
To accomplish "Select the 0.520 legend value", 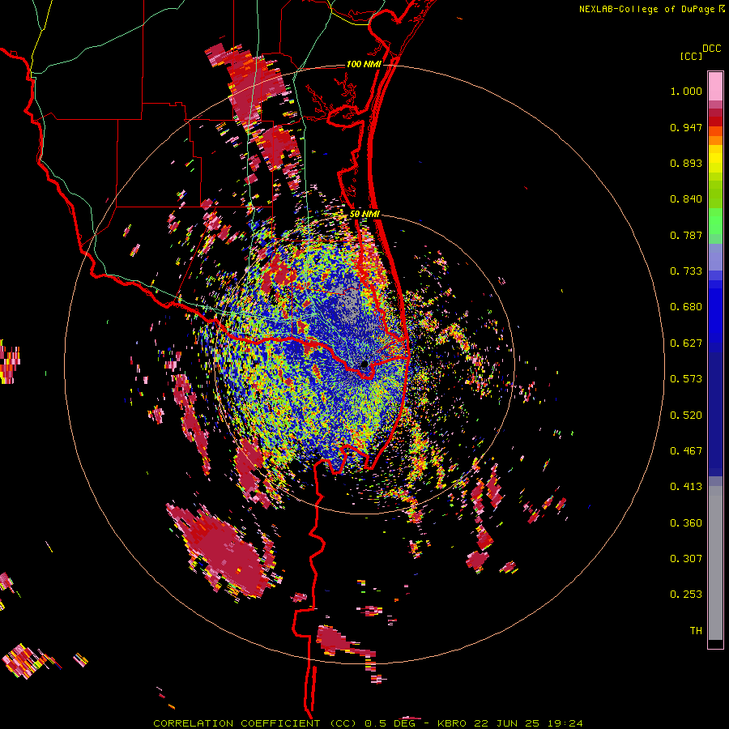I will click(x=686, y=416).
